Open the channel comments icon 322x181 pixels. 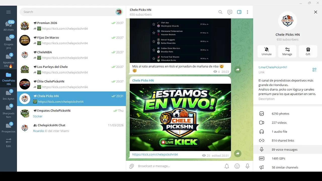[x=230, y=12]
